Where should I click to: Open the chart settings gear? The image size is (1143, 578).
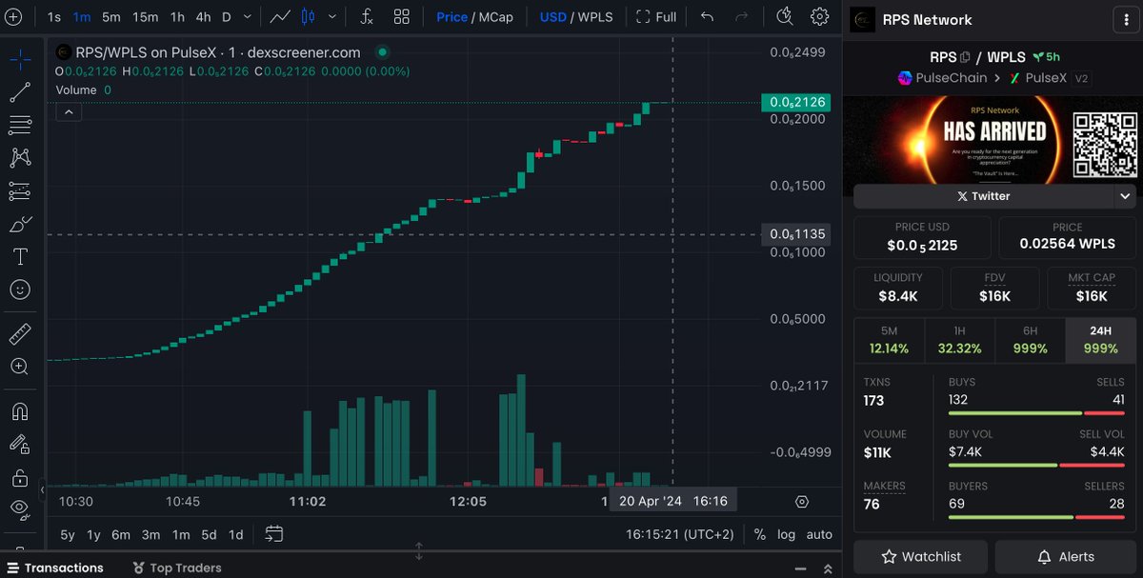pos(820,16)
